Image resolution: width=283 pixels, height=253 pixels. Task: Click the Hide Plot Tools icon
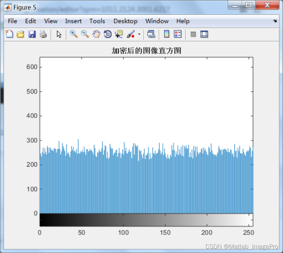[193, 34]
